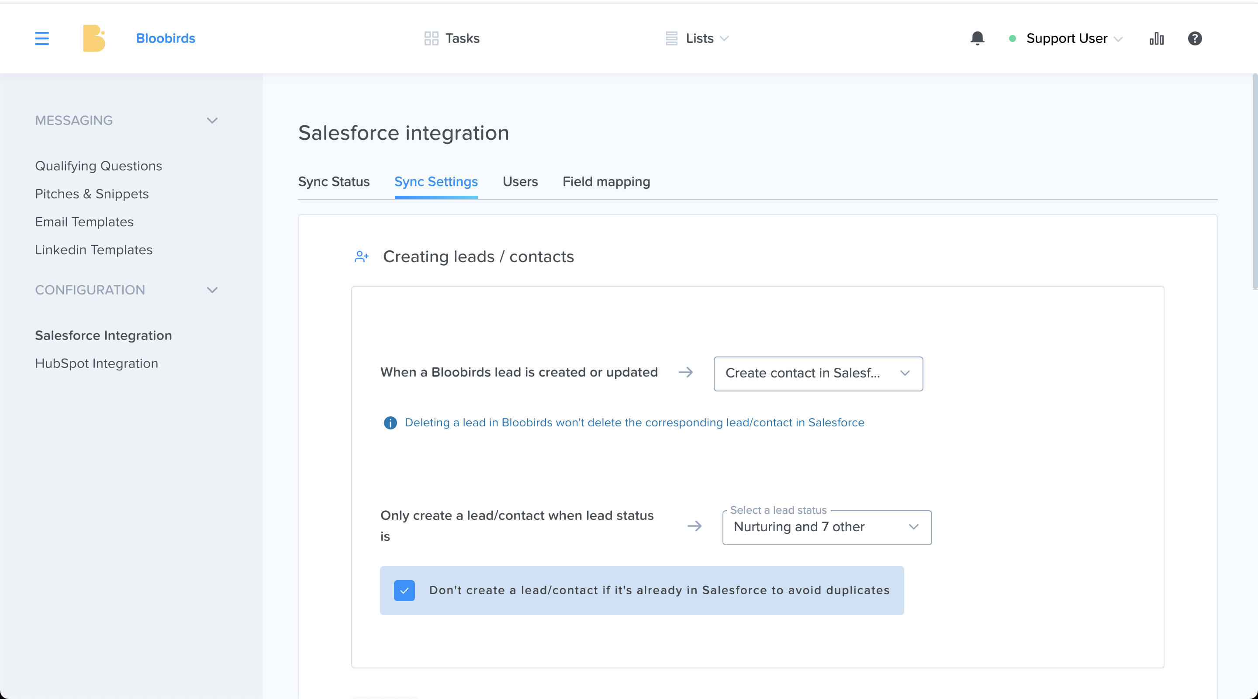Open Qualifying Questions
The image size is (1258, 699).
(98, 166)
